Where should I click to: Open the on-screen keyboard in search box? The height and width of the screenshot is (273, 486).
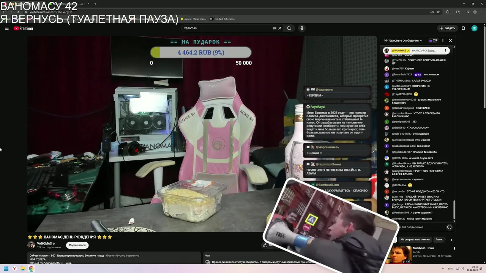pos(275,28)
